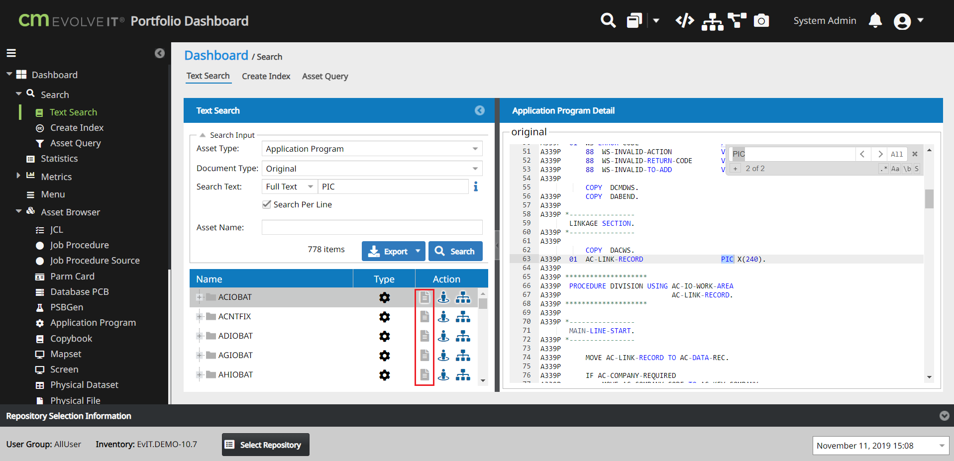The height and width of the screenshot is (461, 954).
Task: Expand the ACIOBAT tree row
Action: click(x=199, y=297)
